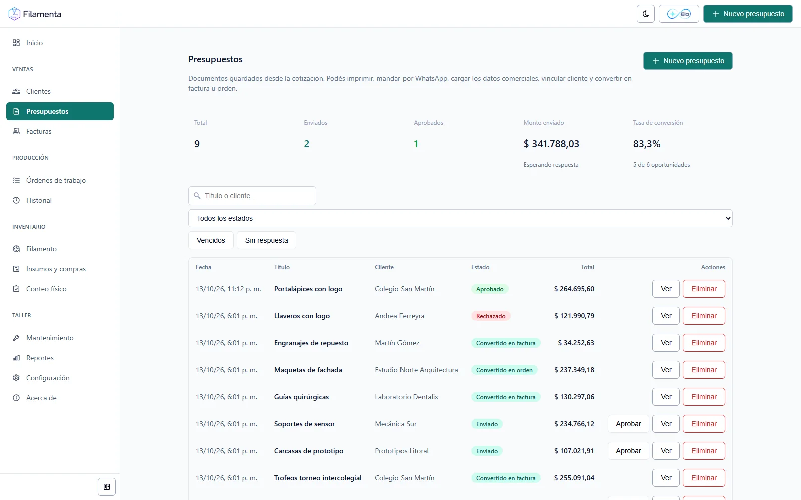Click the Órdenes de trabajo list icon
The height and width of the screenshot is (500, 801).
tap(16, 180)
